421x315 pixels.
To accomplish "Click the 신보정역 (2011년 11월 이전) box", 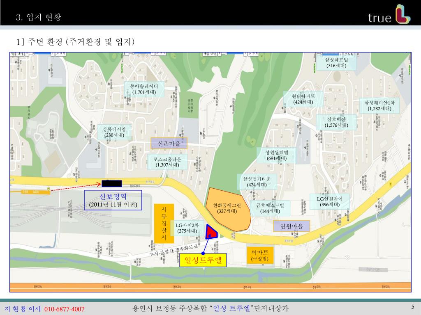I will (x=113, y=200).
